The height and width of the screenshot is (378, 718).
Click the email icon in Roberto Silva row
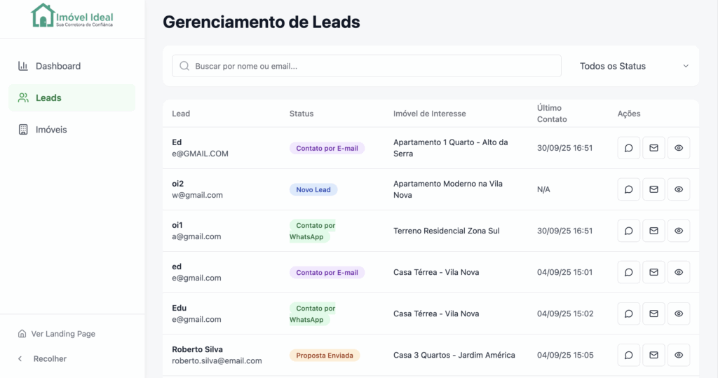point(653,355)
